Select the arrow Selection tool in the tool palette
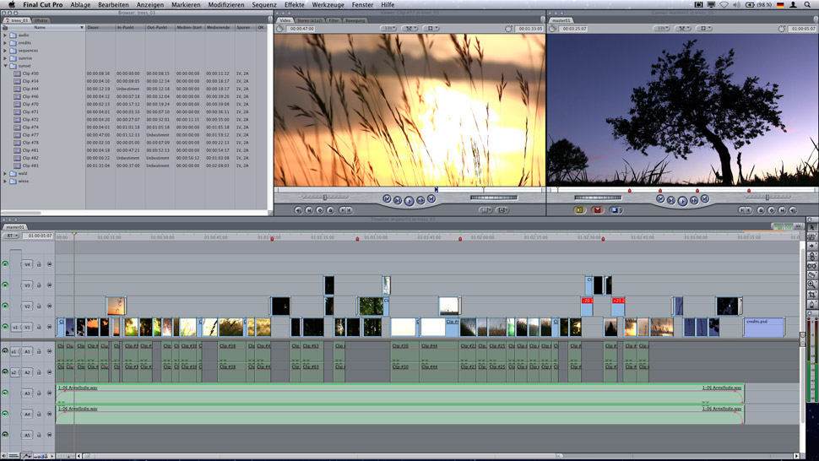The width and height of the screenshot is (819, 461). 812,227
